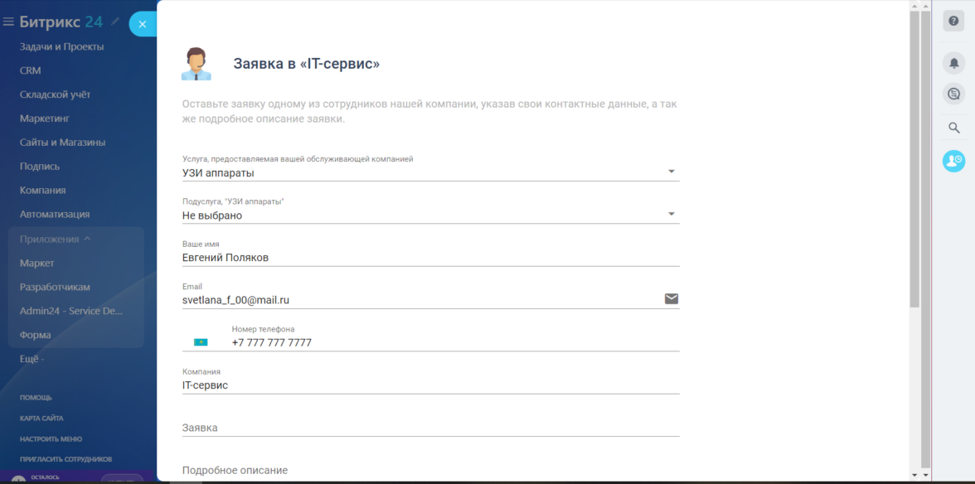Click the form's vertical scrollbar thumb

(914, 157)
